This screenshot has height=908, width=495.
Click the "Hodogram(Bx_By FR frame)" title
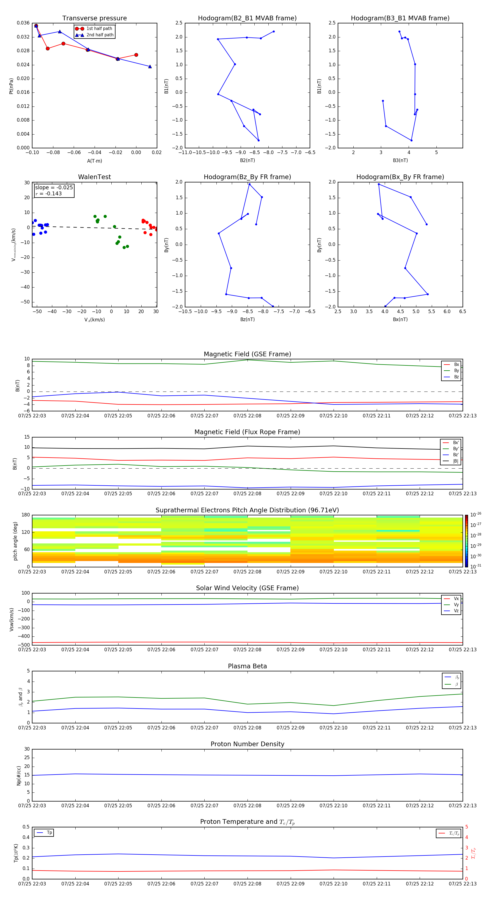(x=400, y=177)
